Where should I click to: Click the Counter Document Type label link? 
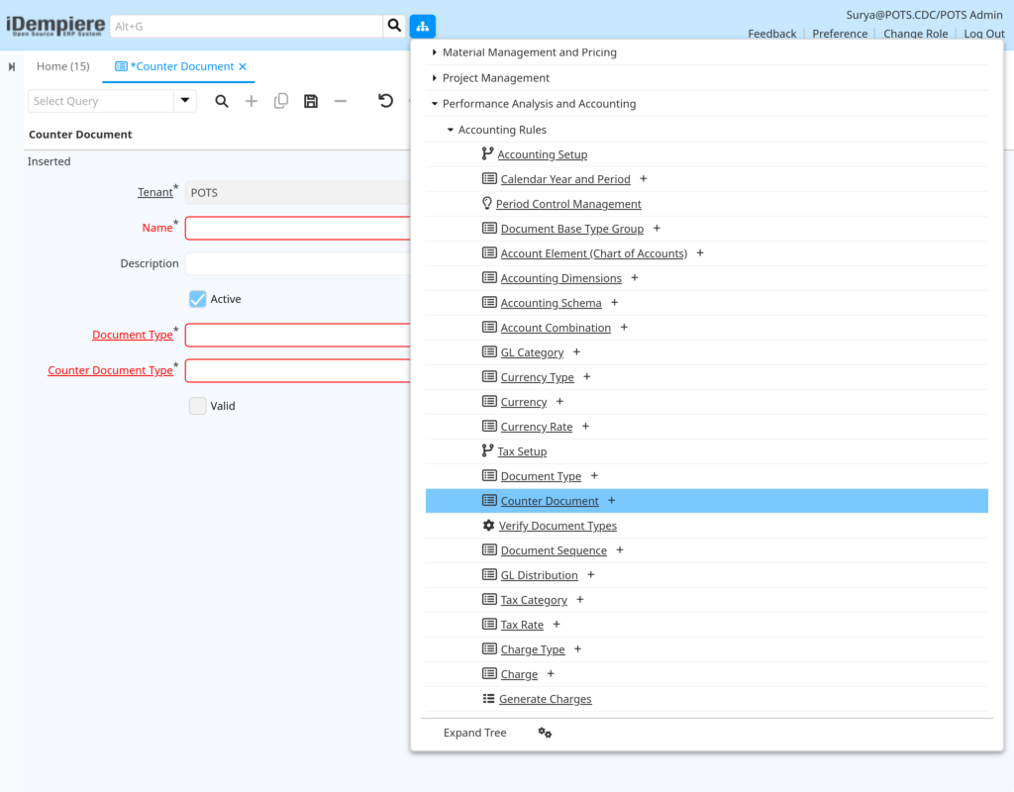click(x=111, y=370)
